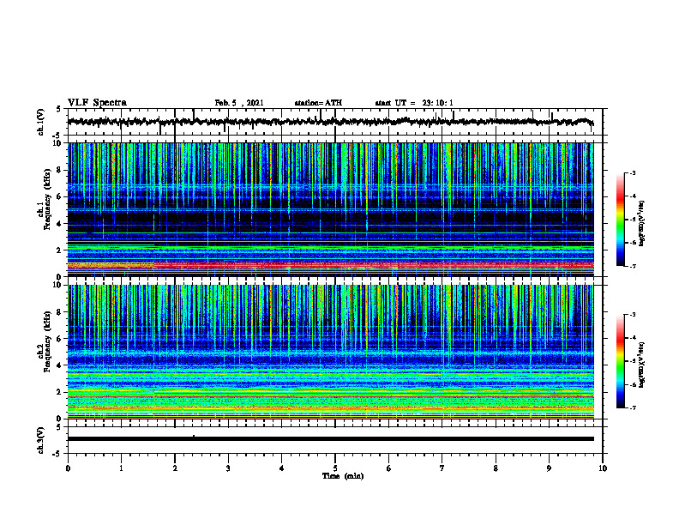Click the ch.2 spectrogram panel

[x=330, y=352]
